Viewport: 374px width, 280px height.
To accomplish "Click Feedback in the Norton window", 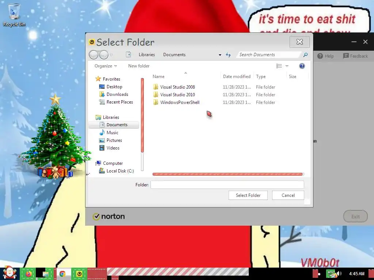I will click(355, 56).
